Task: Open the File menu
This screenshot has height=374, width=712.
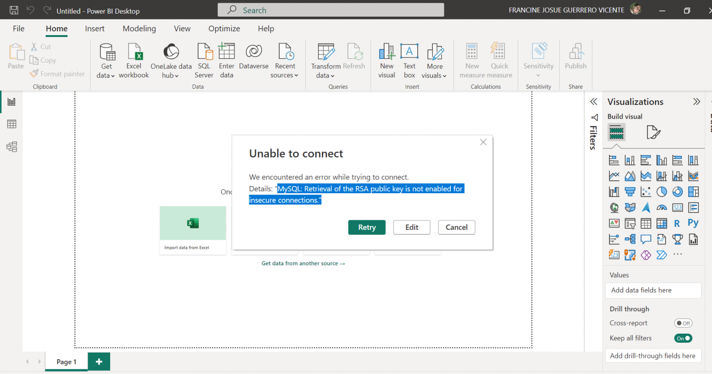Action: pyautogui.click(x=19, y=28)
